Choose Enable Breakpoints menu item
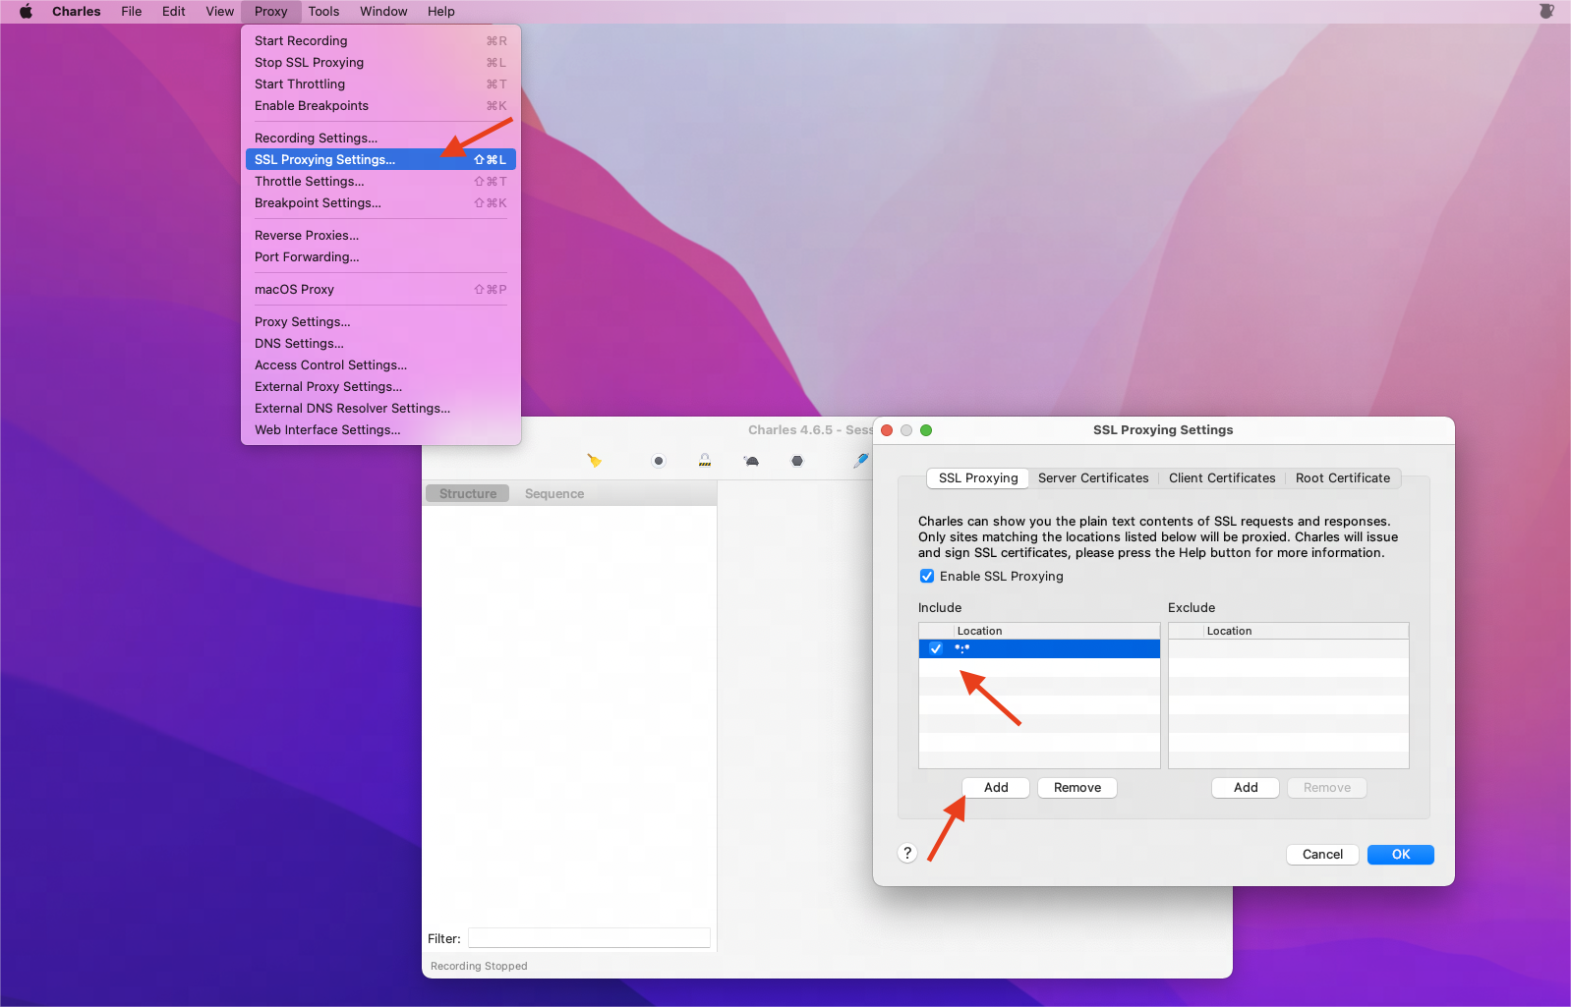The height and width of the screenshot is (1007, 1571). (x=380, y=106)
